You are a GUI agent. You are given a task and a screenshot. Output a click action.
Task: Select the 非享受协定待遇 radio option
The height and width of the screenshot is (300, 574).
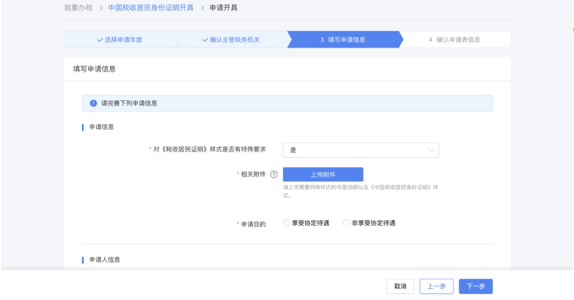pos(347,223)
